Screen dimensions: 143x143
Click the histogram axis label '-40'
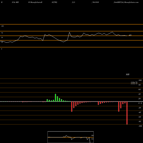pos(140,112)
